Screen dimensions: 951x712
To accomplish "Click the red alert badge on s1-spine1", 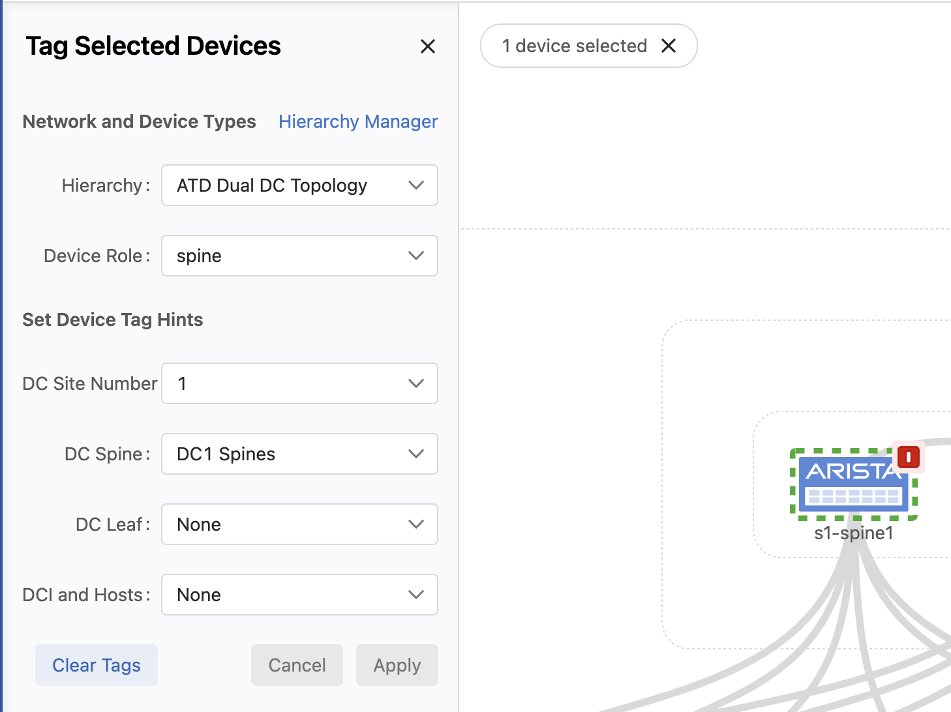I will pos(909,457).
